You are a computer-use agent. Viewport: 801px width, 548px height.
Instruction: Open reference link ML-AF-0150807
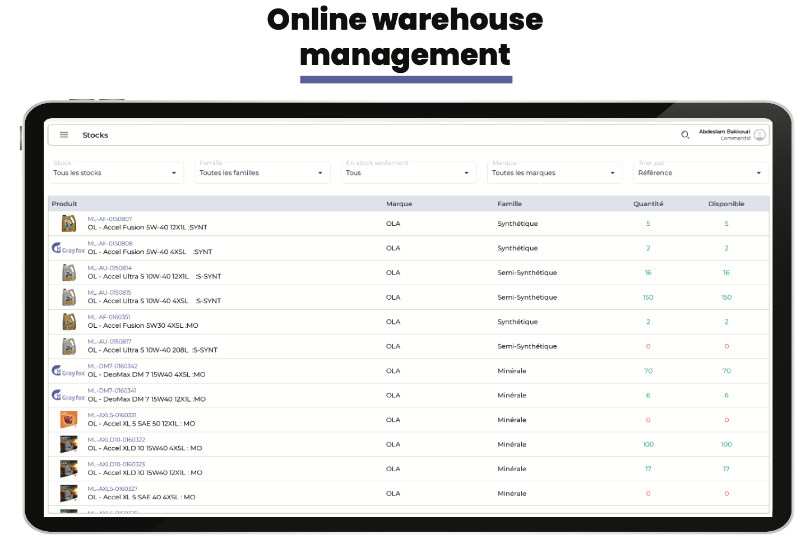[110, 219]
